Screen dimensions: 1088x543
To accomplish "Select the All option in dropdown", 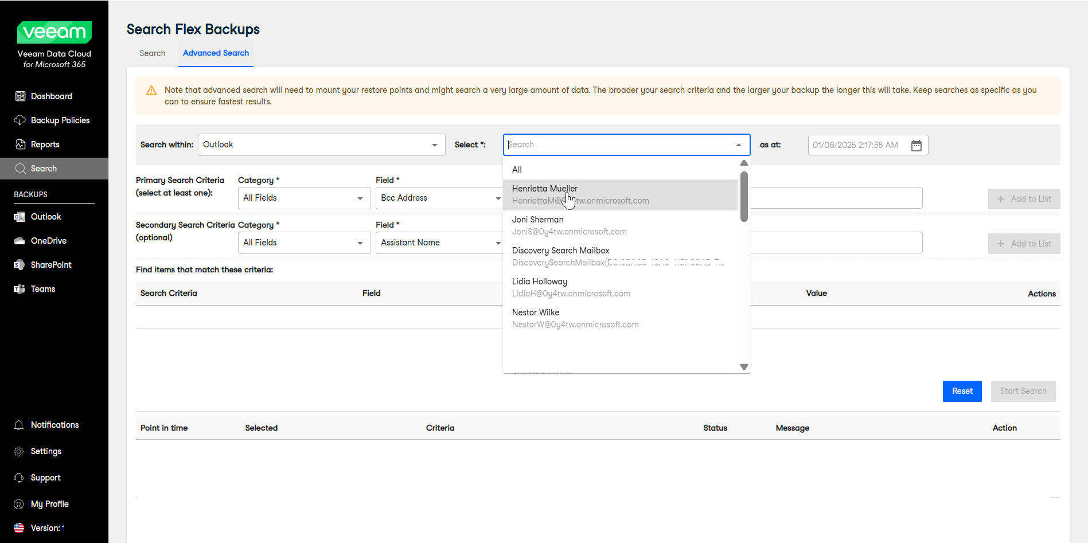I will click(x=517, y=170).
